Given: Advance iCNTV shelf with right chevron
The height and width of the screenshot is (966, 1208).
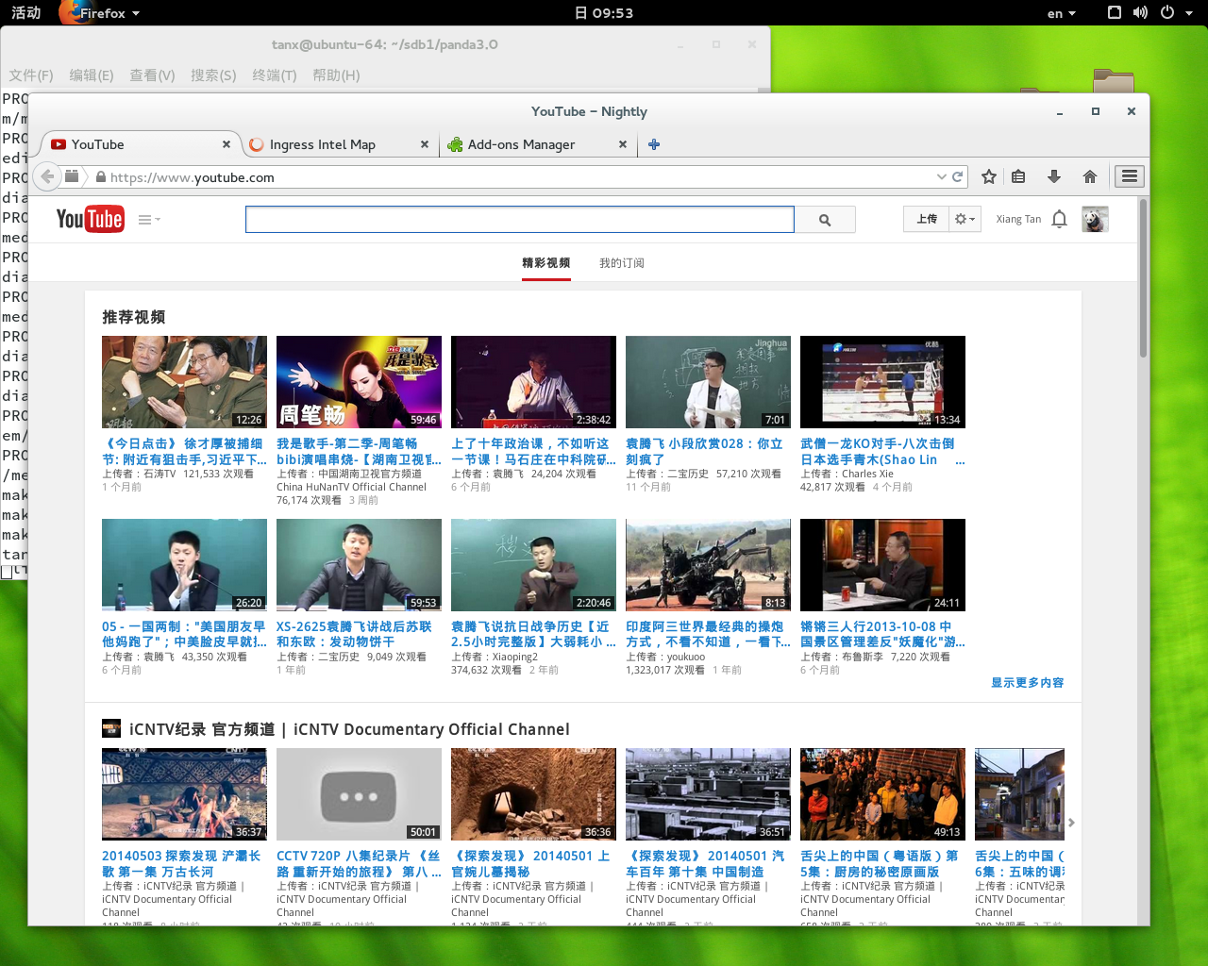Looking at the screenshot, I should pyautogui.click(x=1071, y=823).
